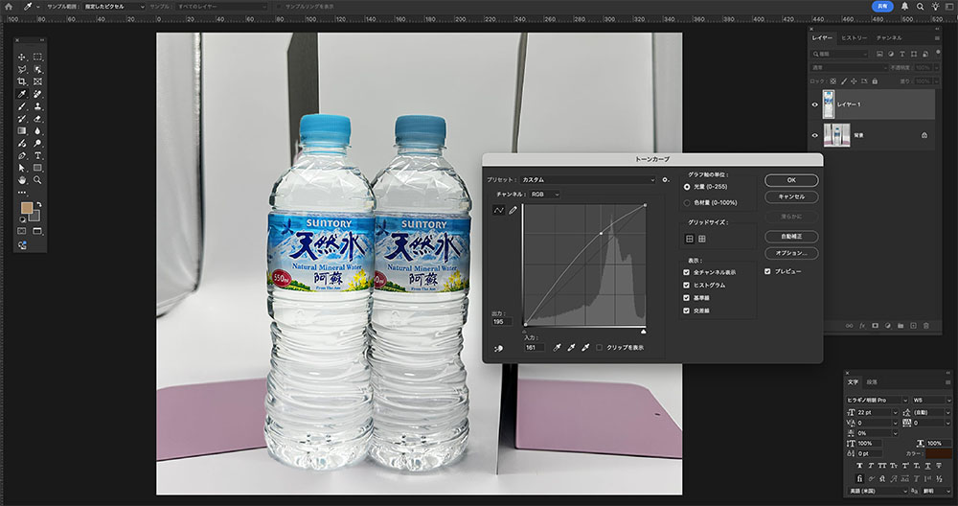Switch to the チャンネル panel tab
The height and width of the screenshot is (506, 958).
[x=888, y=37]
